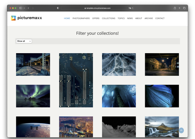Open the night alley street photo
Screen dimensions: 195x139
[x=162, y=64]
